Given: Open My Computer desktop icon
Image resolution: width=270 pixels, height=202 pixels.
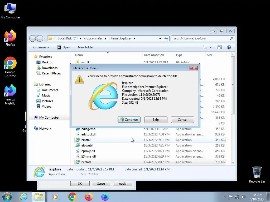Looking at the screenshot, I should [x=10, y=11].
